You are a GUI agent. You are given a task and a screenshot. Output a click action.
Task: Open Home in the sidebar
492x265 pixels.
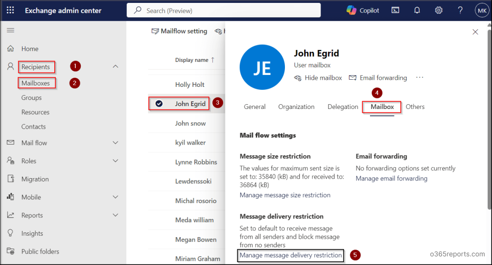coord(30,48)
